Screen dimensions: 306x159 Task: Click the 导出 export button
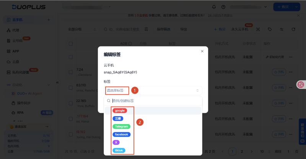[x=184, y=30]
